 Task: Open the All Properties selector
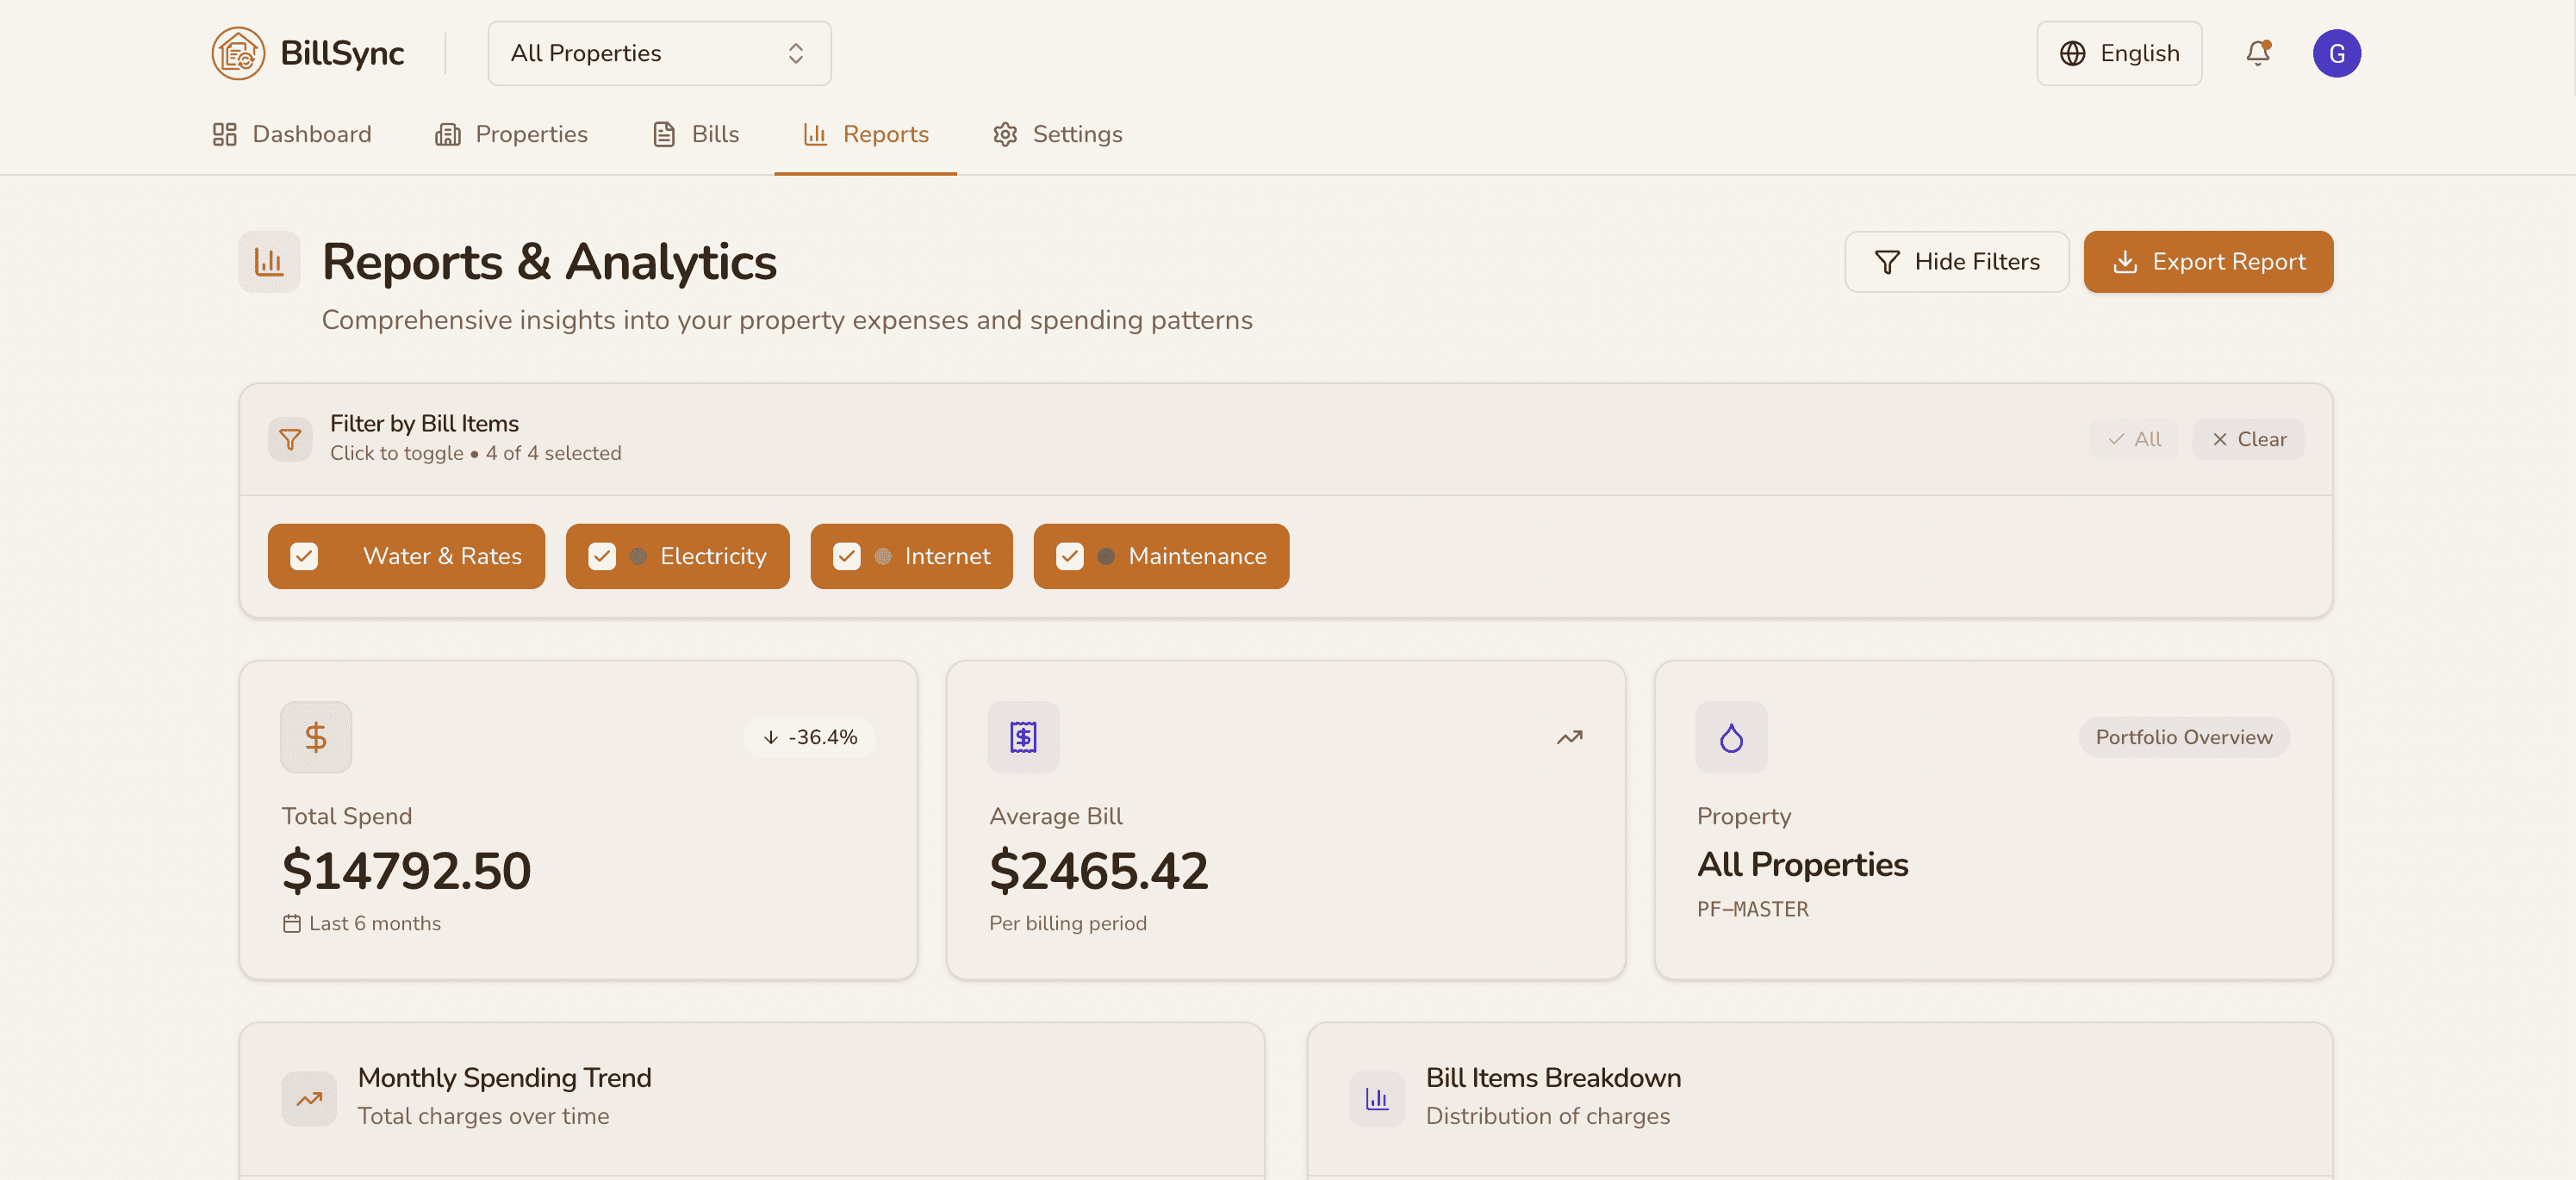tap(658, 53)
